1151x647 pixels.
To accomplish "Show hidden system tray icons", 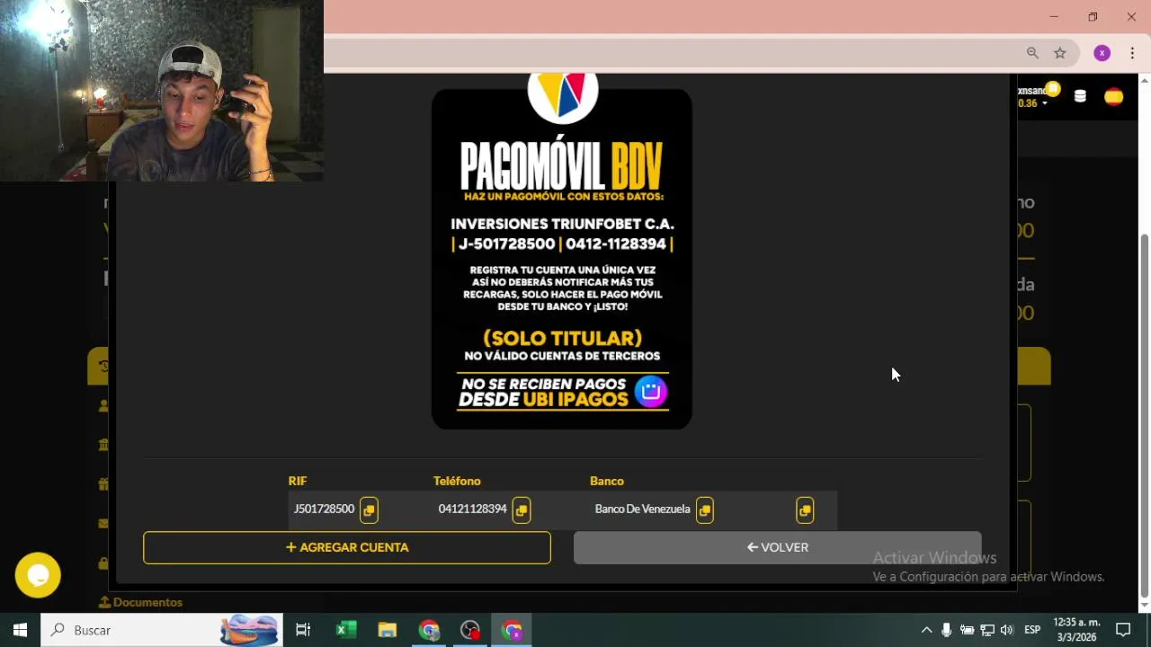I will [x=926, y=630].
